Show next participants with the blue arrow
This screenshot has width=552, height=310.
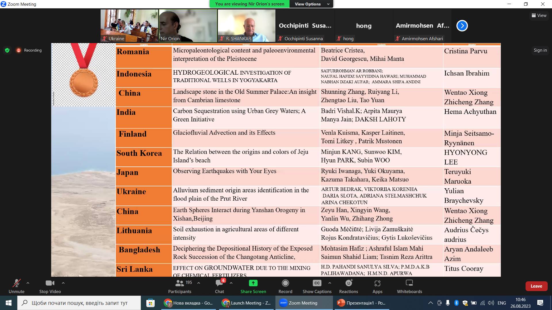[462, 26]
